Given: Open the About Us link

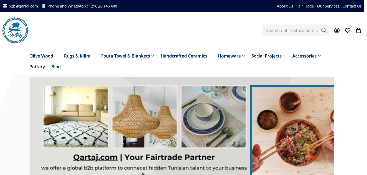Looking at the screenshot, I should pyautogui.click(x=285, y=6).
